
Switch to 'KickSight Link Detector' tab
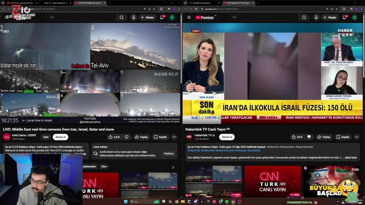point(204,3)
